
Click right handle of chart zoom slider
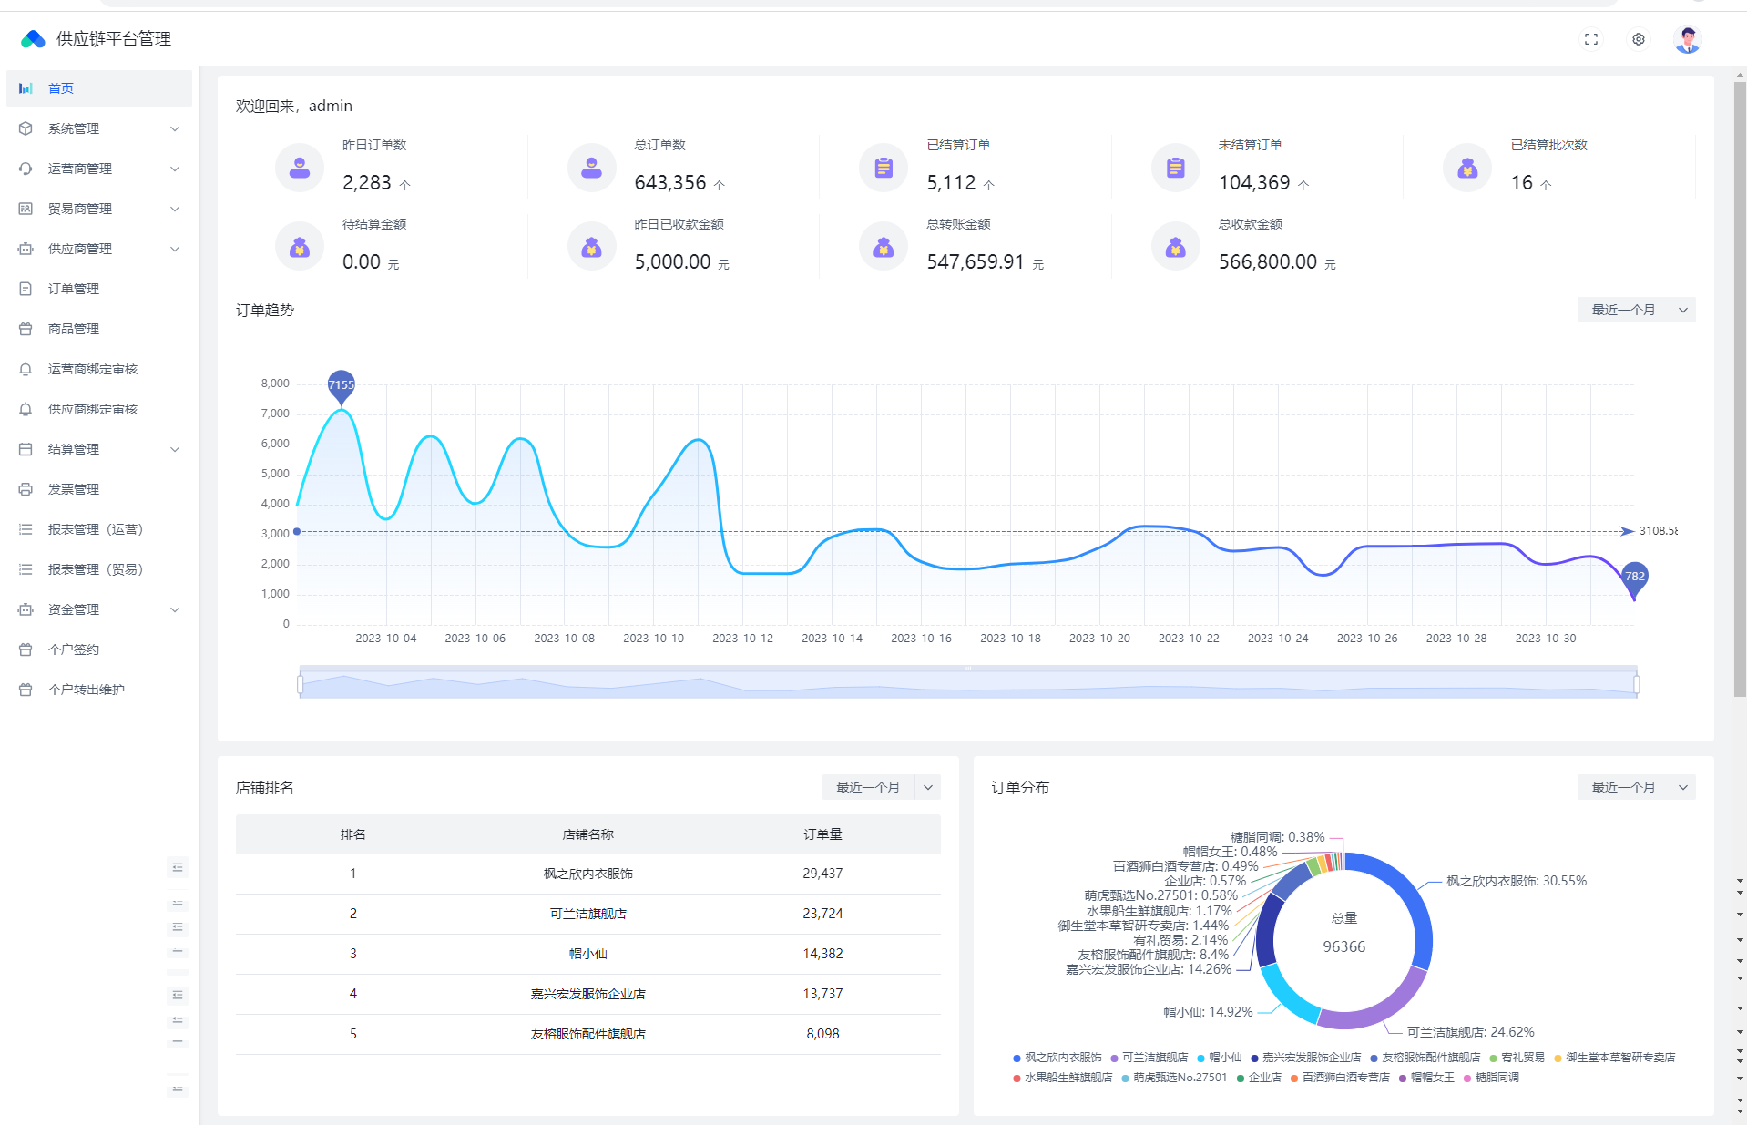1637,684
